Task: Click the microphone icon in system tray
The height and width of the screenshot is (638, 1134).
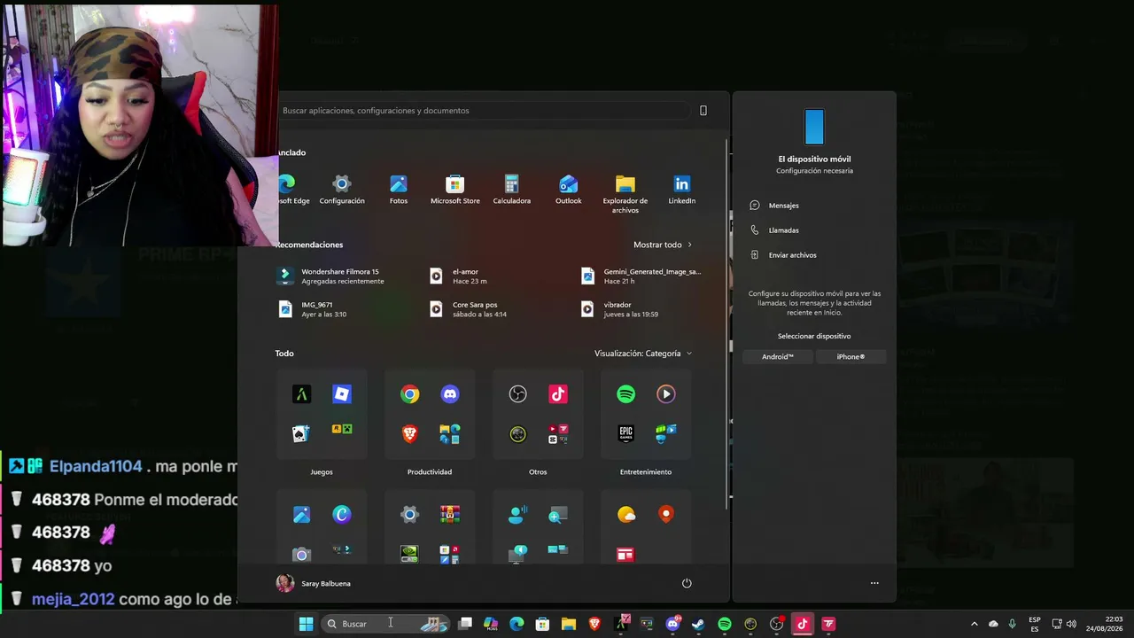Action: point(1012,624)
